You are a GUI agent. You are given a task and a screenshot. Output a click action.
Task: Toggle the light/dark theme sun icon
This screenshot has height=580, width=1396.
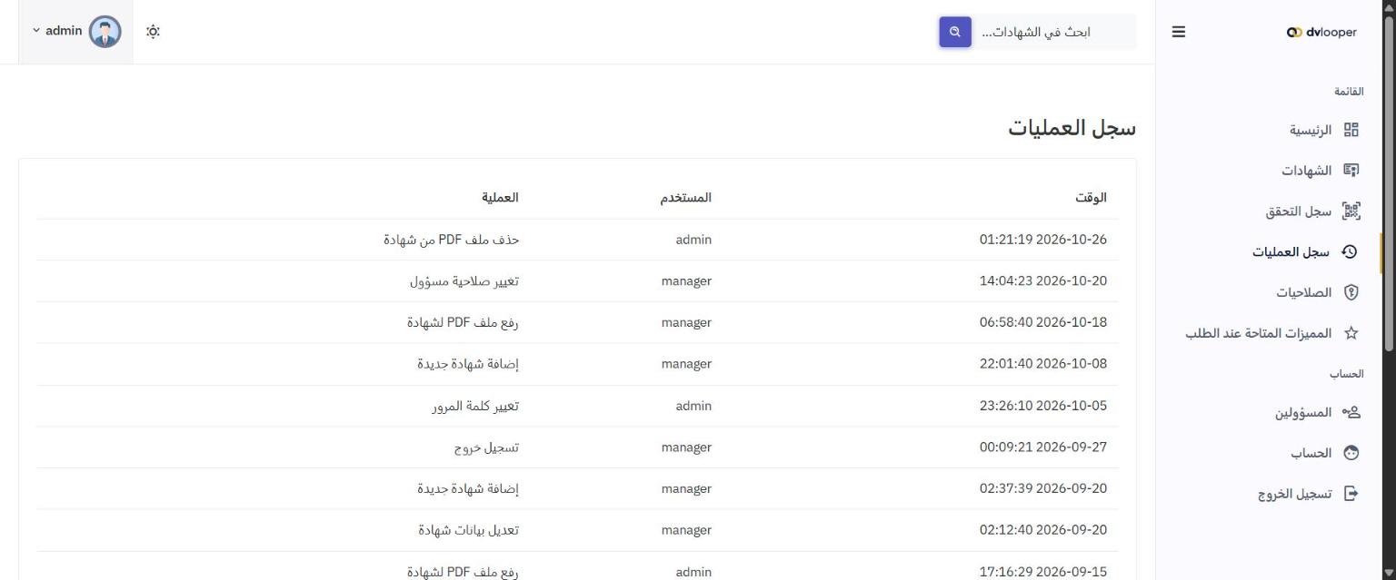coord(153,32)
